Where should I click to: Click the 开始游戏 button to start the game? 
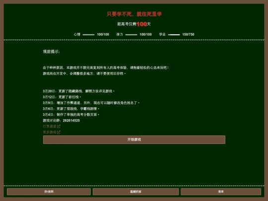pos(134,139)
